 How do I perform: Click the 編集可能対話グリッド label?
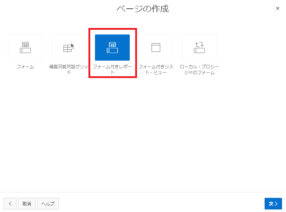pyautogui.click(x=69, y=70)
